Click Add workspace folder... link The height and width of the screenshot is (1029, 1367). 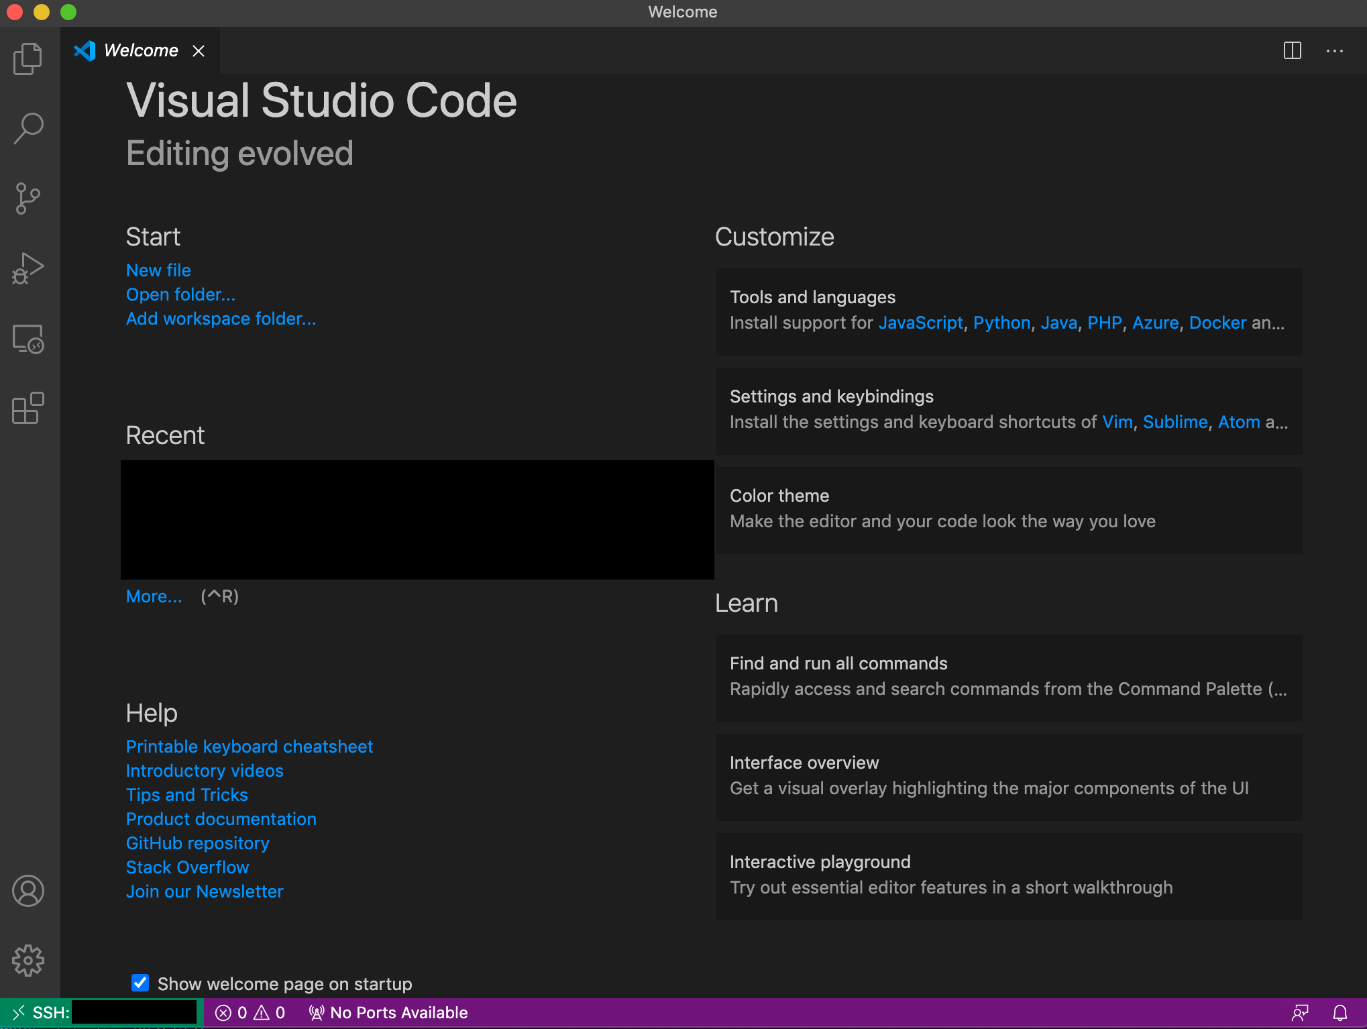(221, 319)
